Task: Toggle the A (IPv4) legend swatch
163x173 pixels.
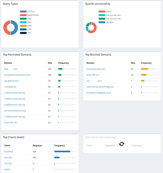Action: 23,11
